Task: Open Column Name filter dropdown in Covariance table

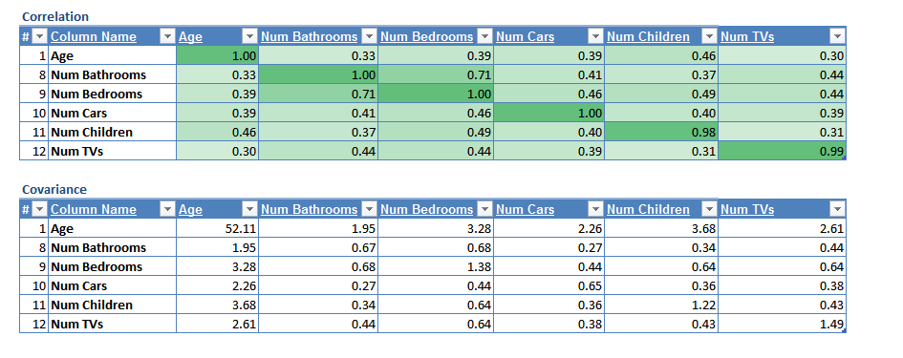Action: pyautogui.click(x=167, y=209)
